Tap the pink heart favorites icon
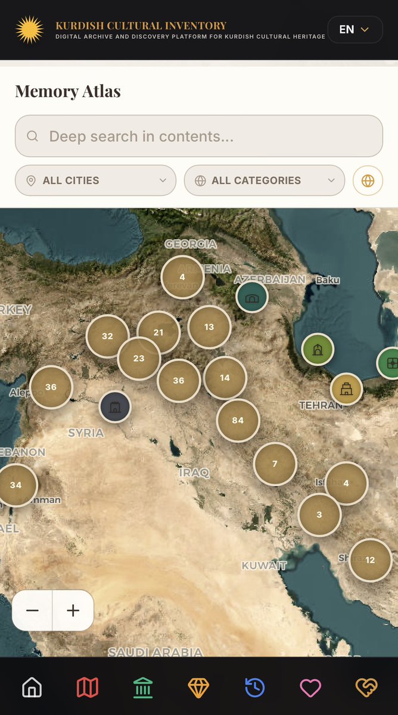 (x=310, y=688)
